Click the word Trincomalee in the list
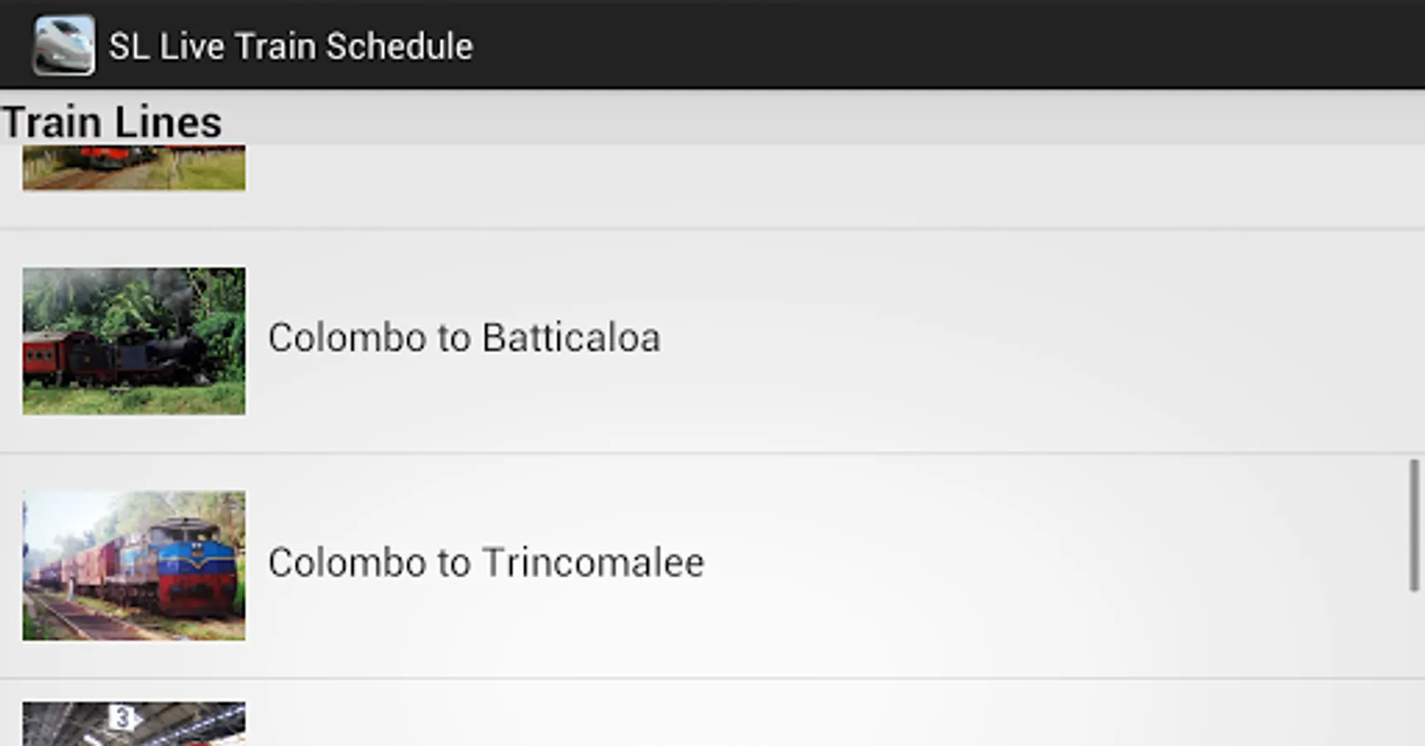This screenshot has width=1425, height=746. (594, 563)
